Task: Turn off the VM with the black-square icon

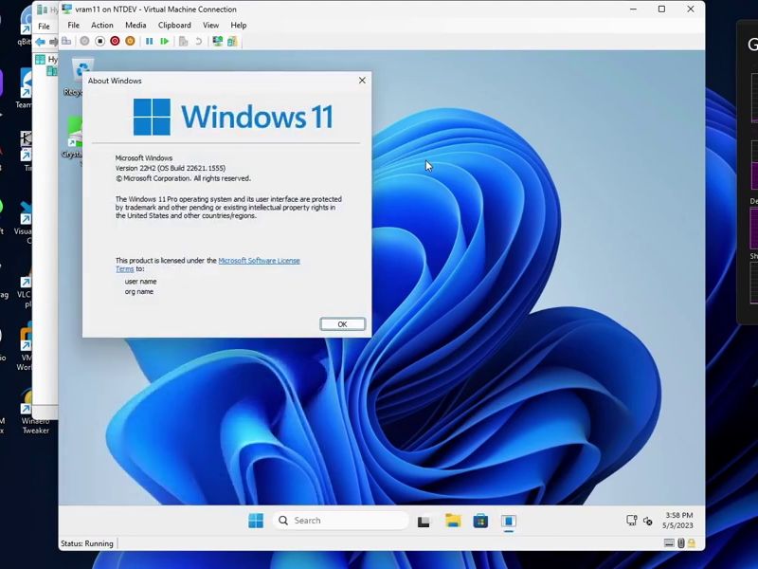Action: click(x=99, y=42)
